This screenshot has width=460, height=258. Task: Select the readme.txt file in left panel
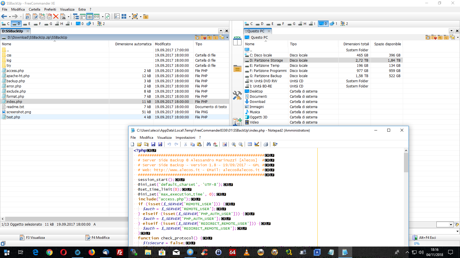click(x=16, y=107)
